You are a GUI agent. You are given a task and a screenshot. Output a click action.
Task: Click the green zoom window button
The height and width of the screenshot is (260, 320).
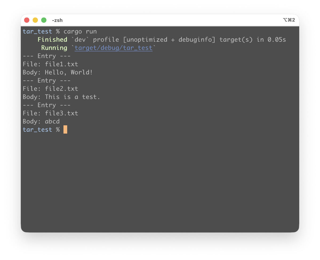pyautogui.click(x=44, y=20)
